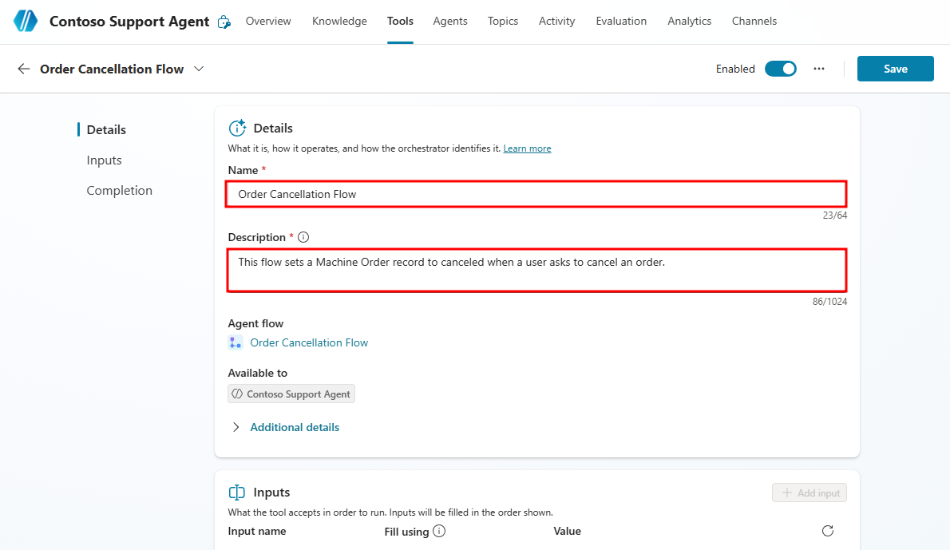Switch to the Activity tab
The height and width of the screenshot is (550, 950).
556,22
